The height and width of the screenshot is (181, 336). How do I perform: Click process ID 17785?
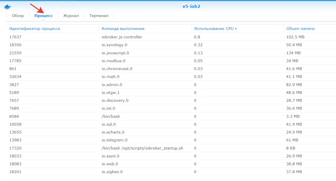pyautogui.click(x=15, y=61)
